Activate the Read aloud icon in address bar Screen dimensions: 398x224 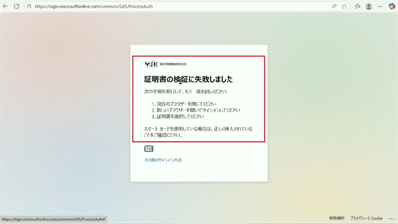click(334, 6)
